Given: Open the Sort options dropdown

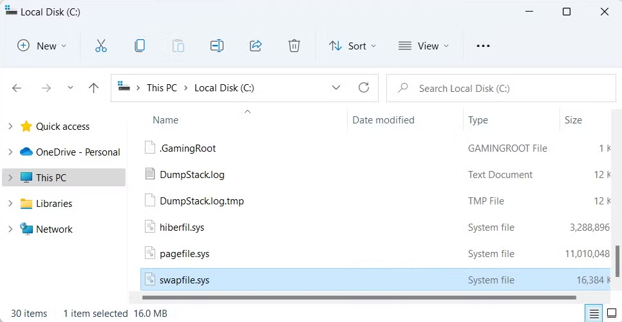Looking at the screenshot, I should click(352, 46).
